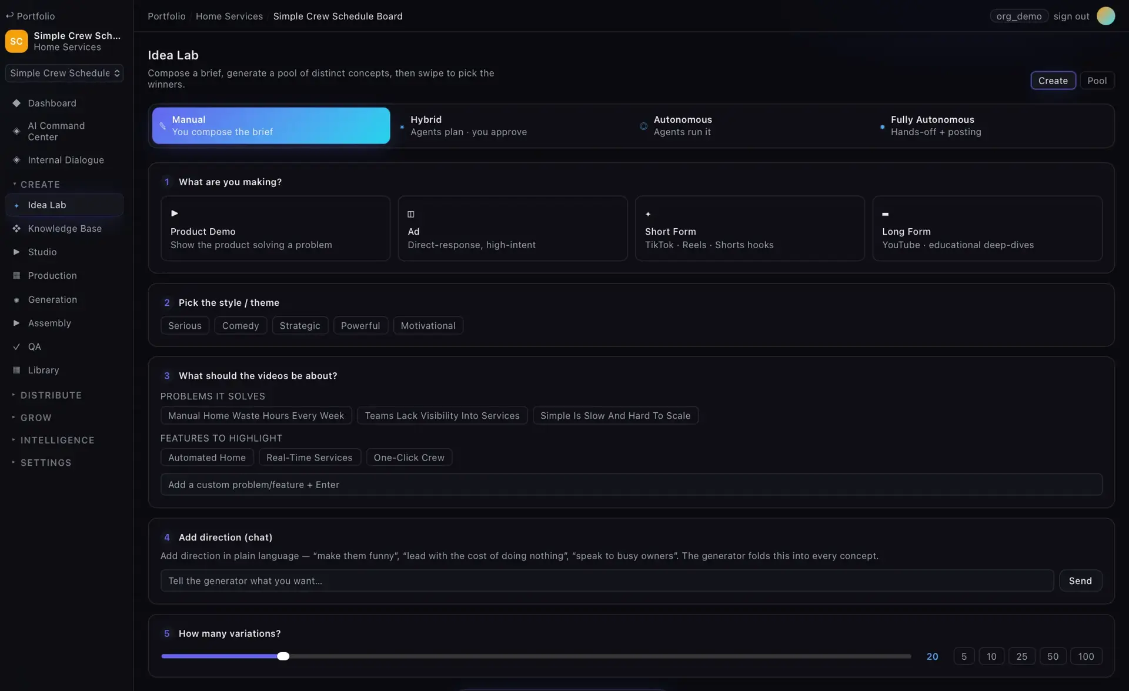Open the Dashboard menu item
This screenshot has width=1129, height=691.
coord(65,103)
